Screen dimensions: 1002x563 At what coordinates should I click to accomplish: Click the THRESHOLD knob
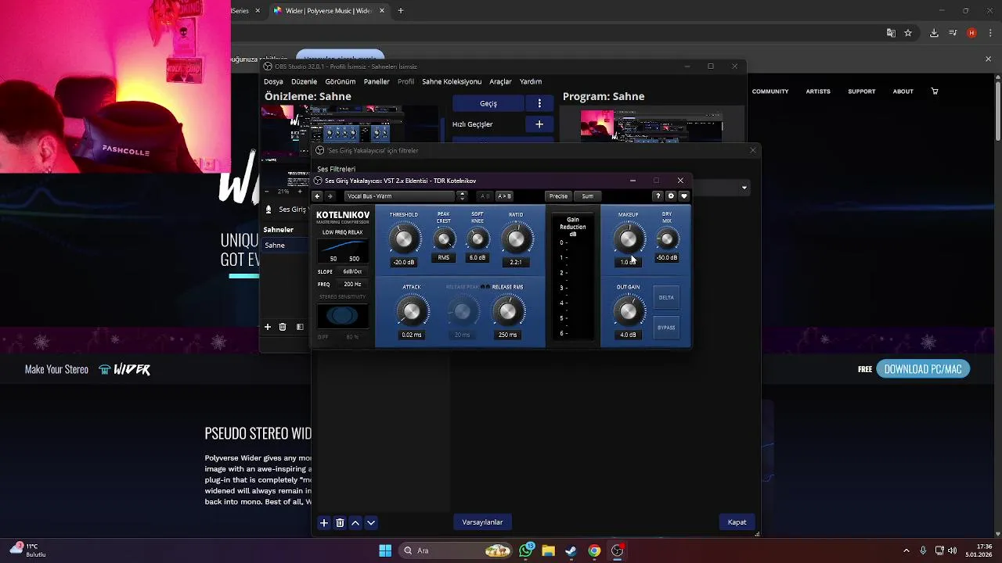tap(404, 239)
